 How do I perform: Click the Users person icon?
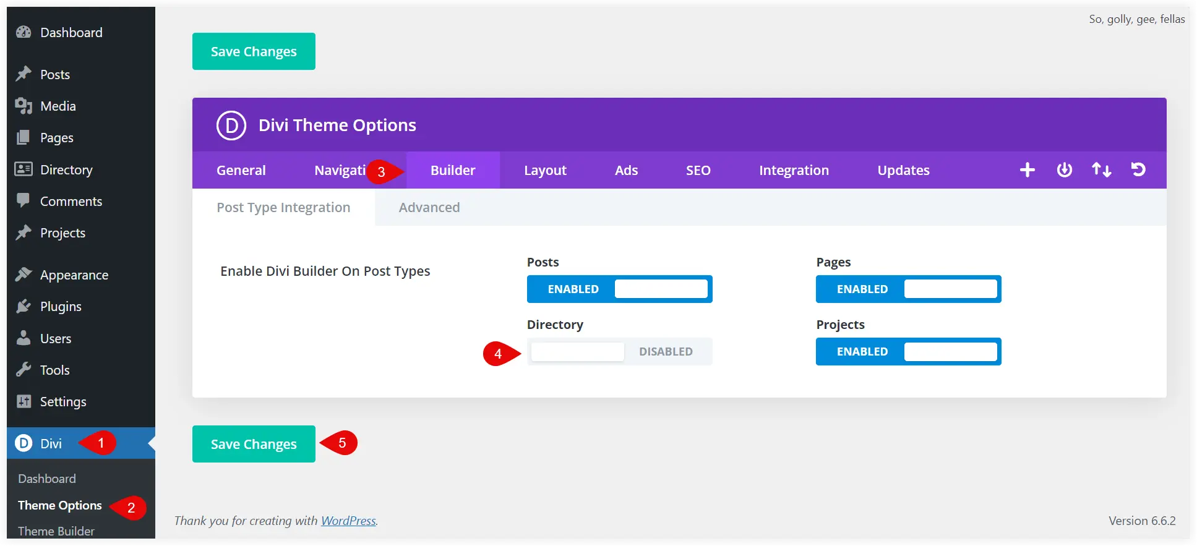click(24, 338)
